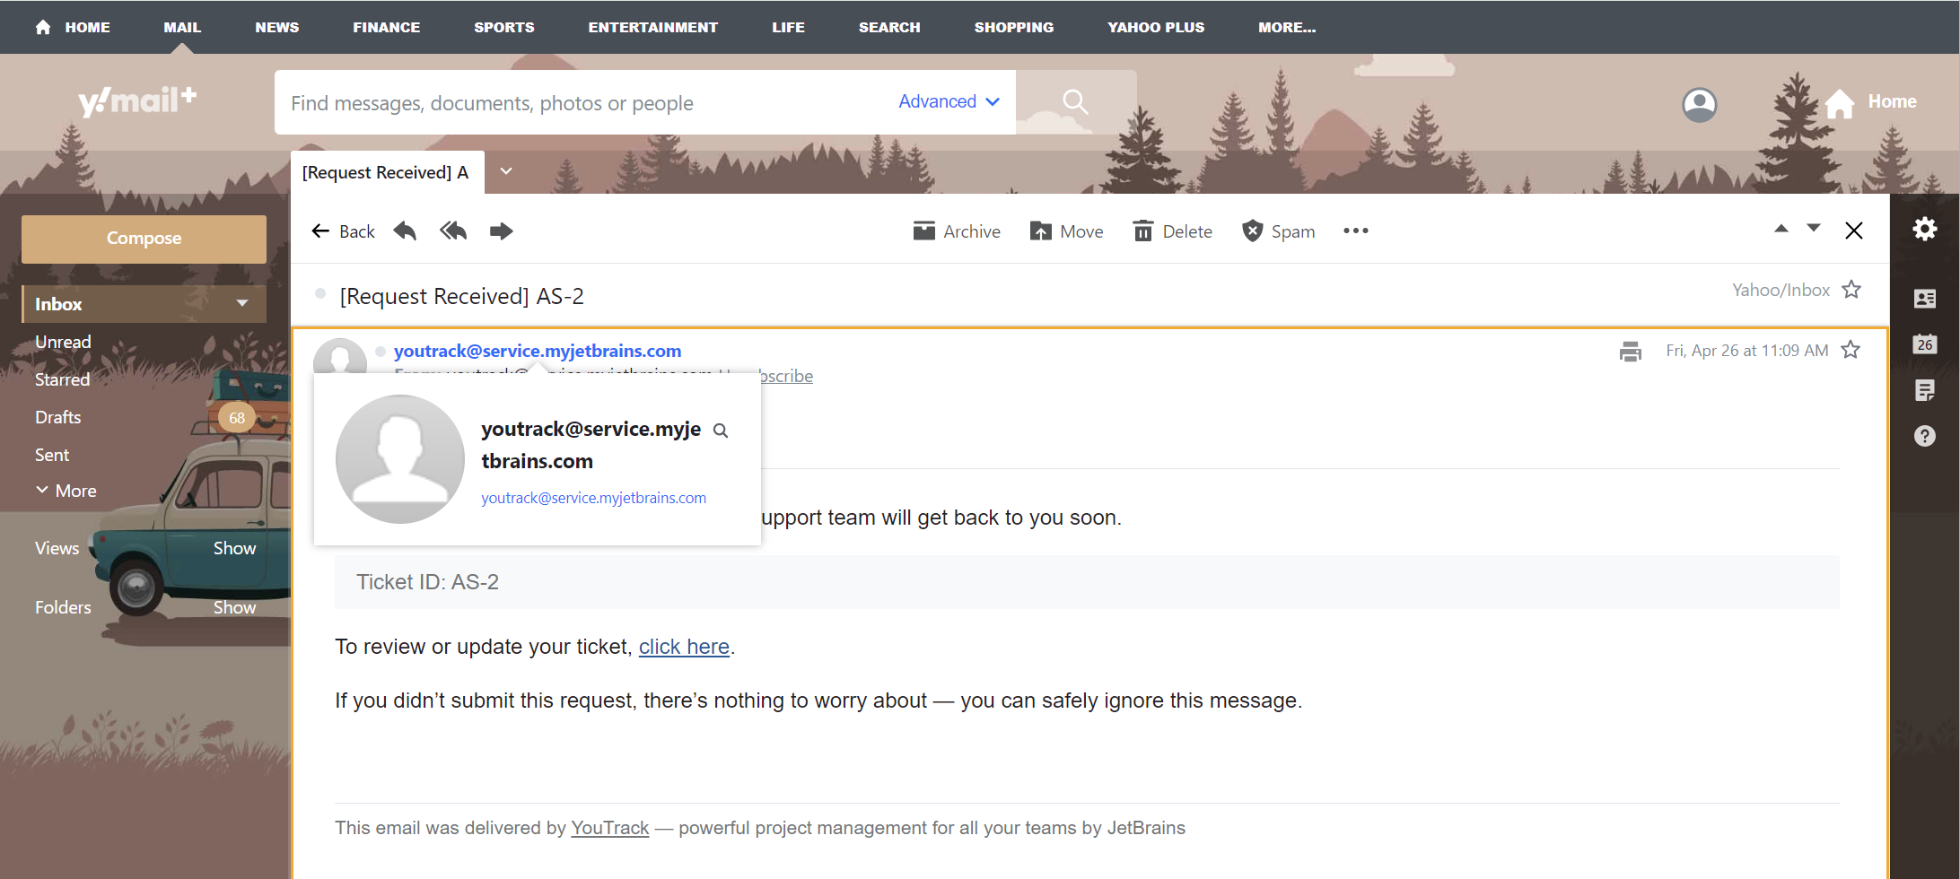The image size is (1960, 879).
Task: Open the Advanced search dropdown
Action: point(948,101)
